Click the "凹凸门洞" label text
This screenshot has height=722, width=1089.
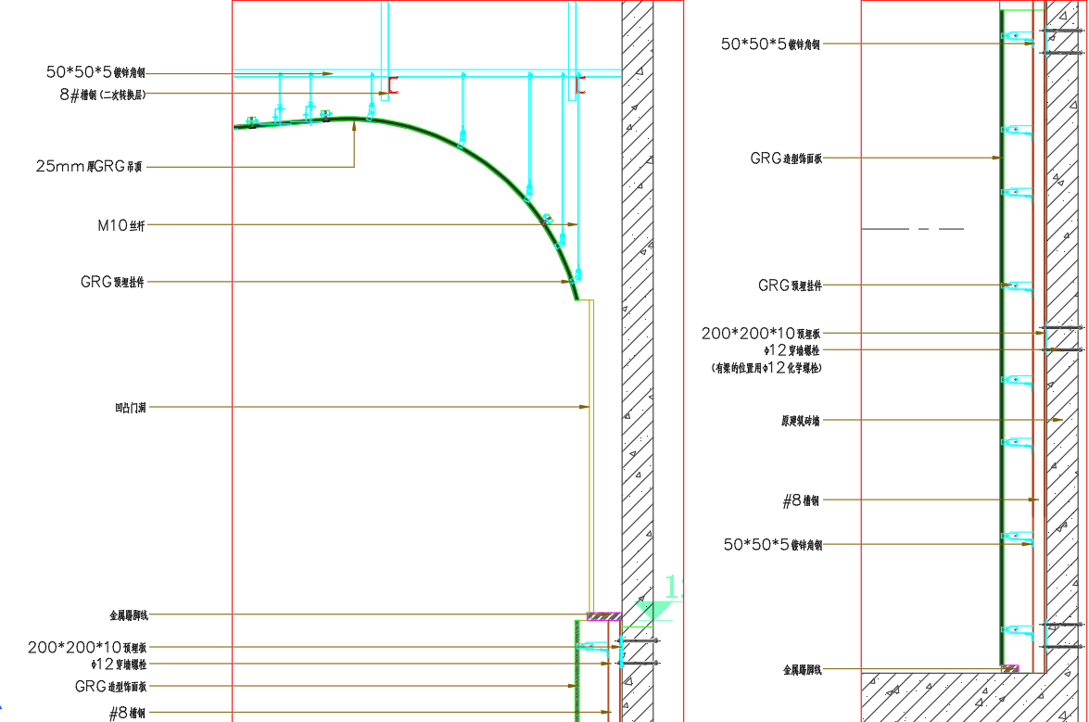point(129,407)
